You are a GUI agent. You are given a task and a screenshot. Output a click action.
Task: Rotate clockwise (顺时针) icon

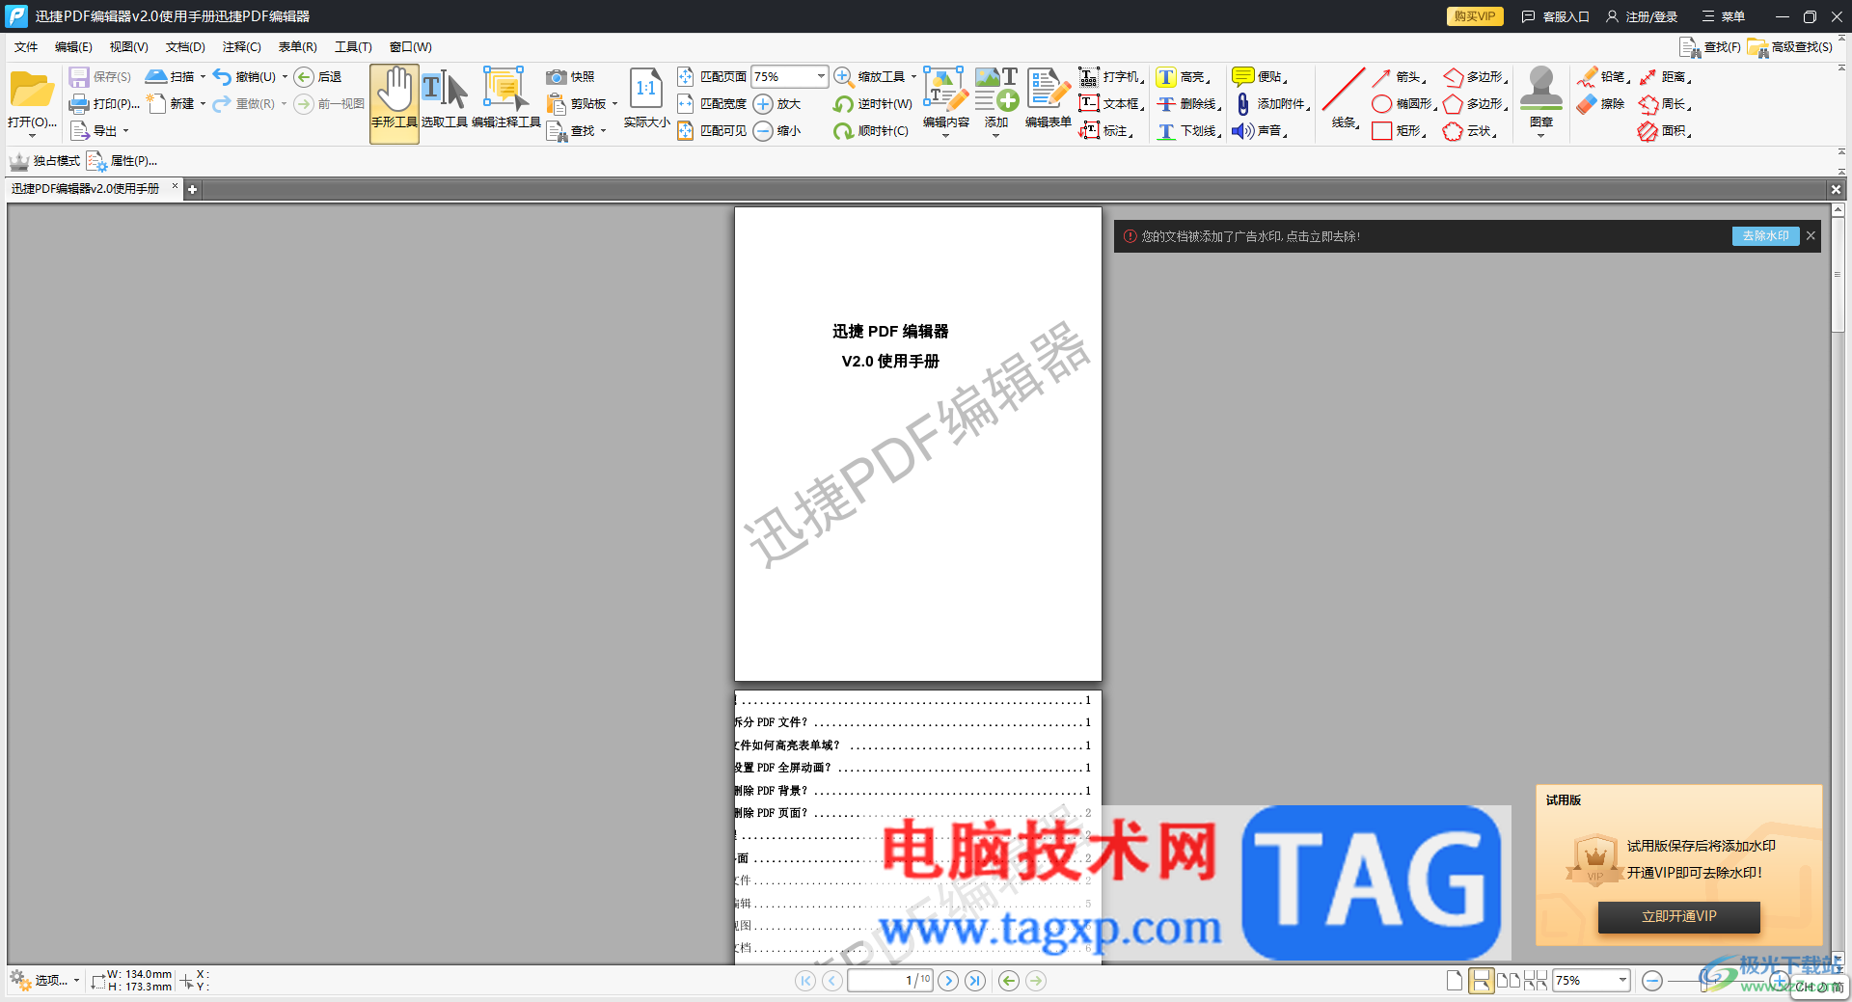(x=844, y=131)
